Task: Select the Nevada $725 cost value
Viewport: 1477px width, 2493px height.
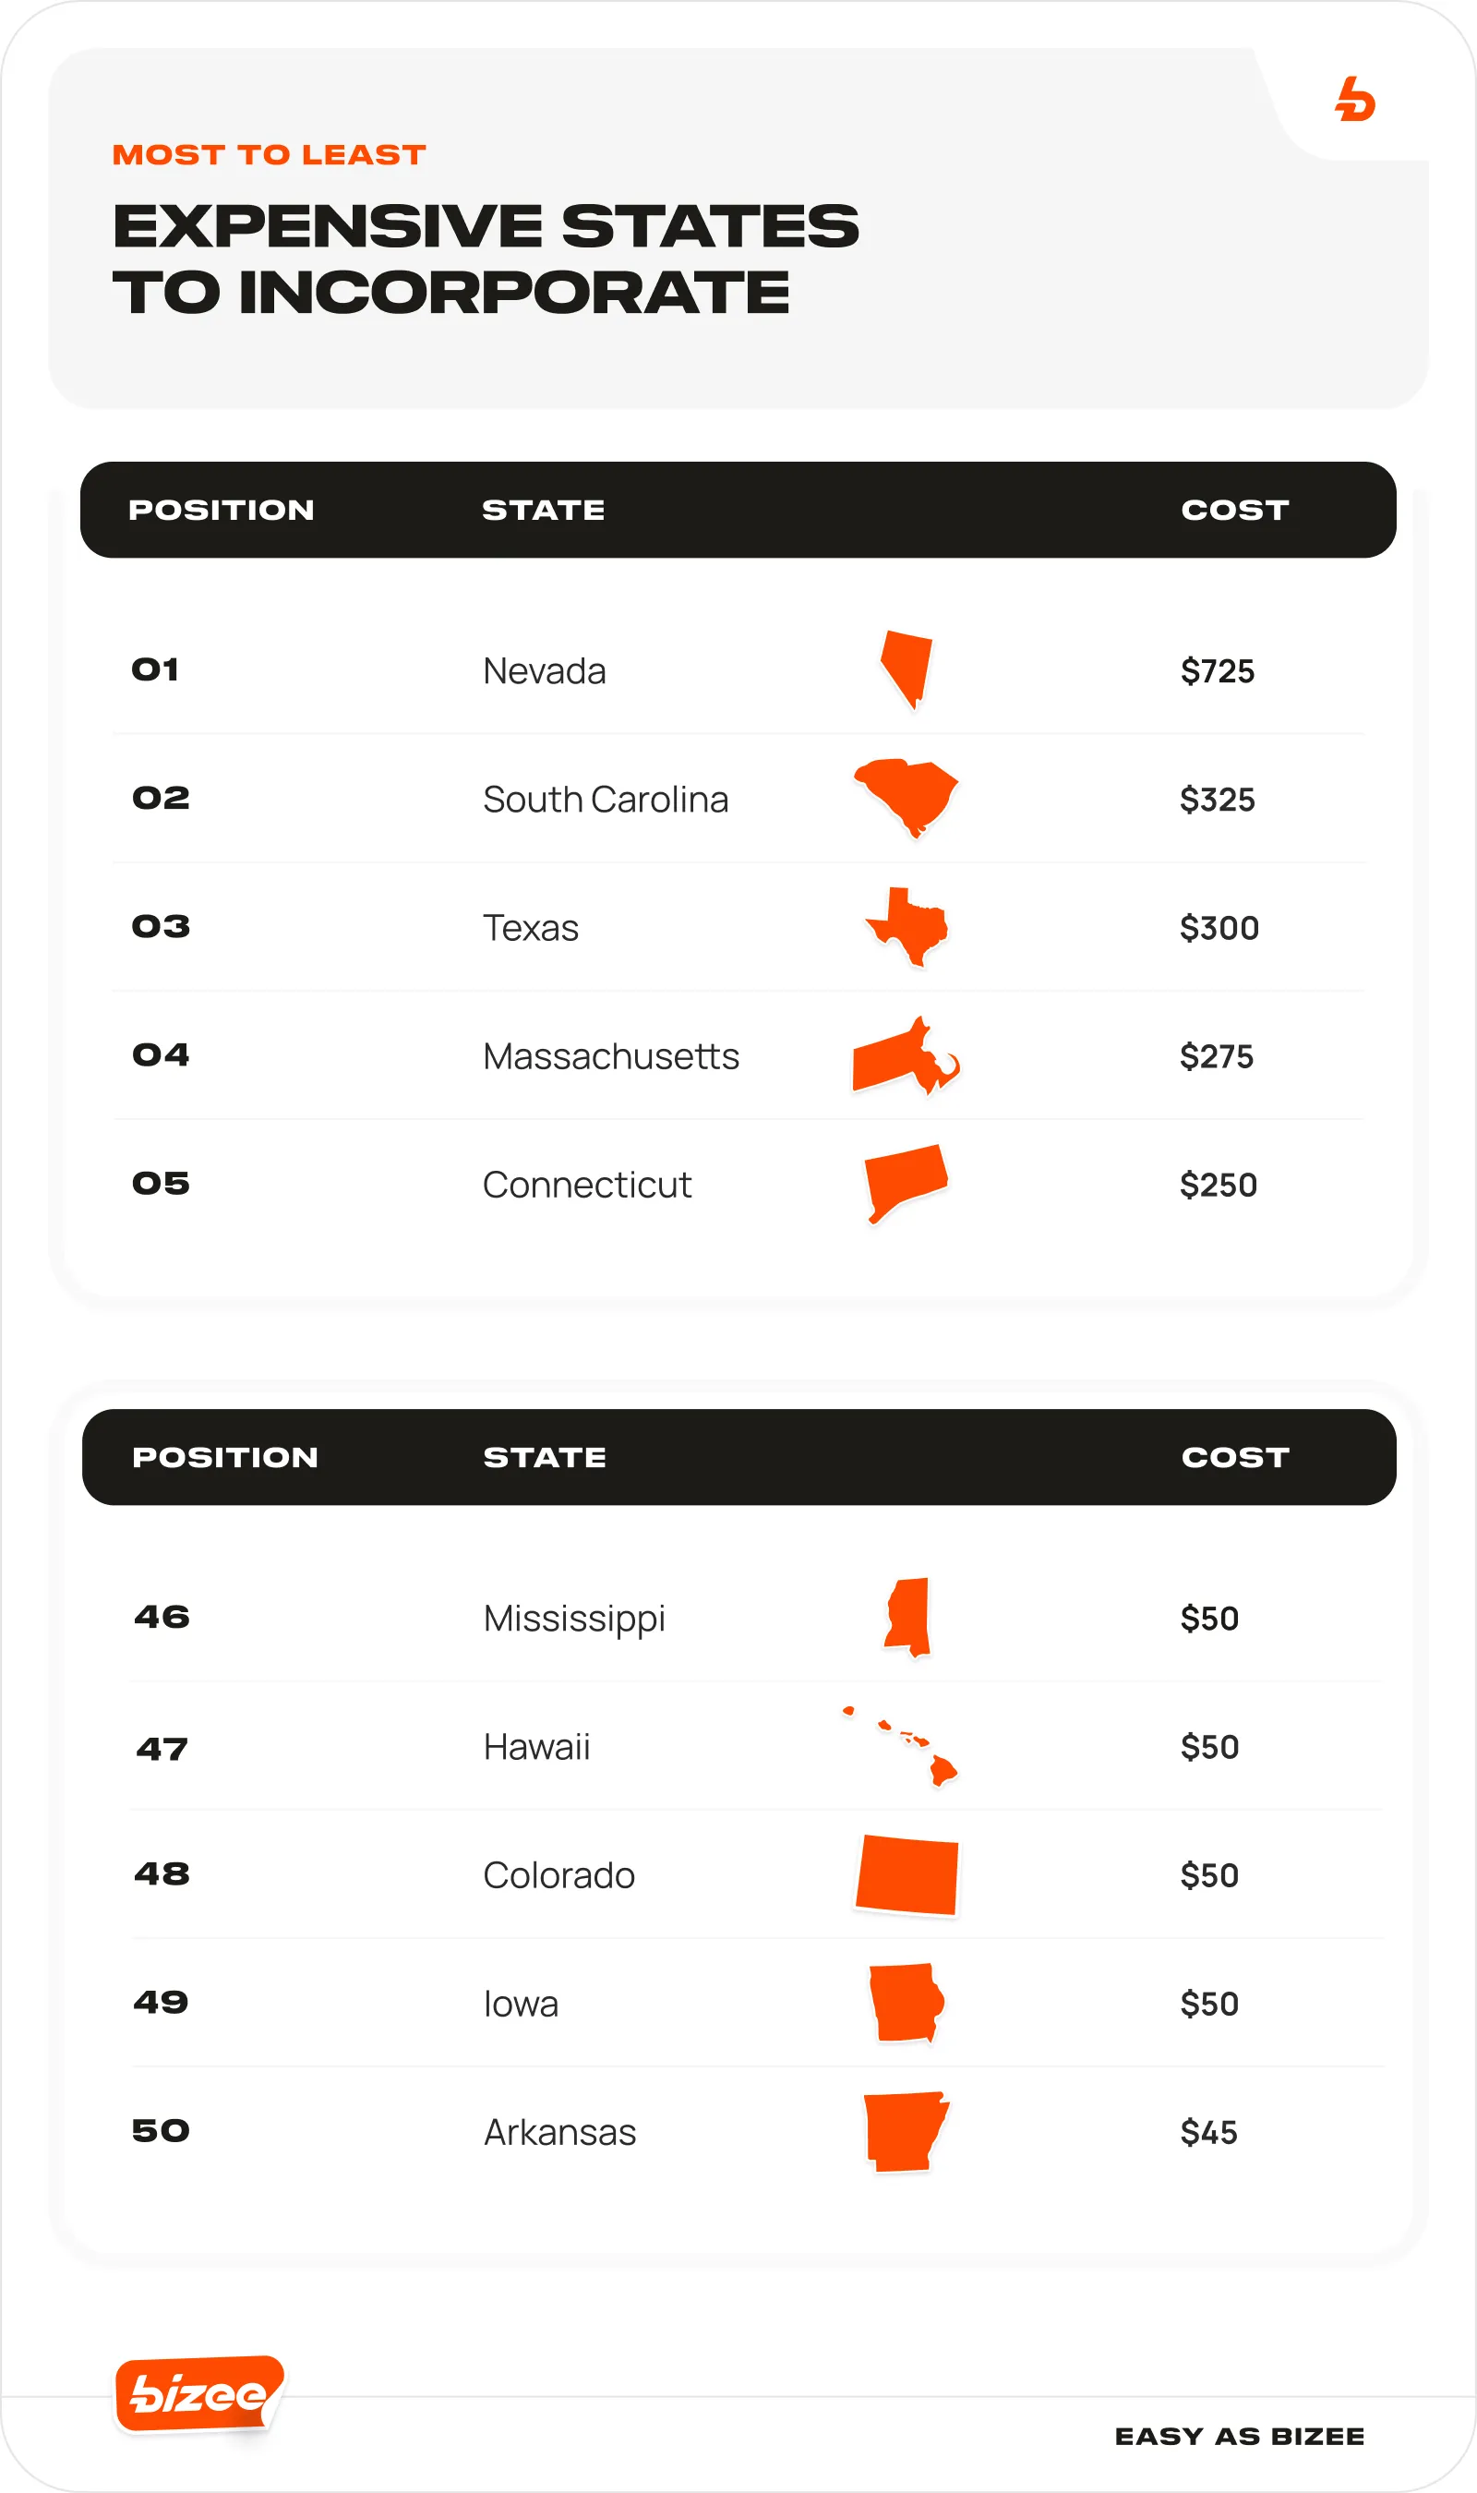Action: tap(1217, 670)
